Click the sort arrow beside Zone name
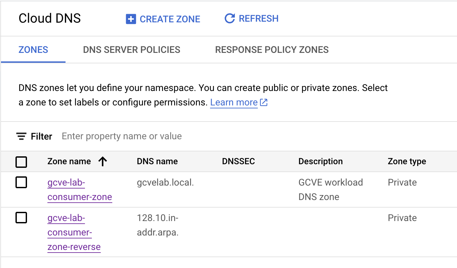 pyautogui.click(x=103, y=161)
